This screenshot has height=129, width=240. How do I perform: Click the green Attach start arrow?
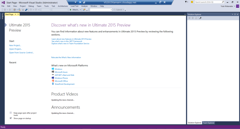(x=70, y=10)
